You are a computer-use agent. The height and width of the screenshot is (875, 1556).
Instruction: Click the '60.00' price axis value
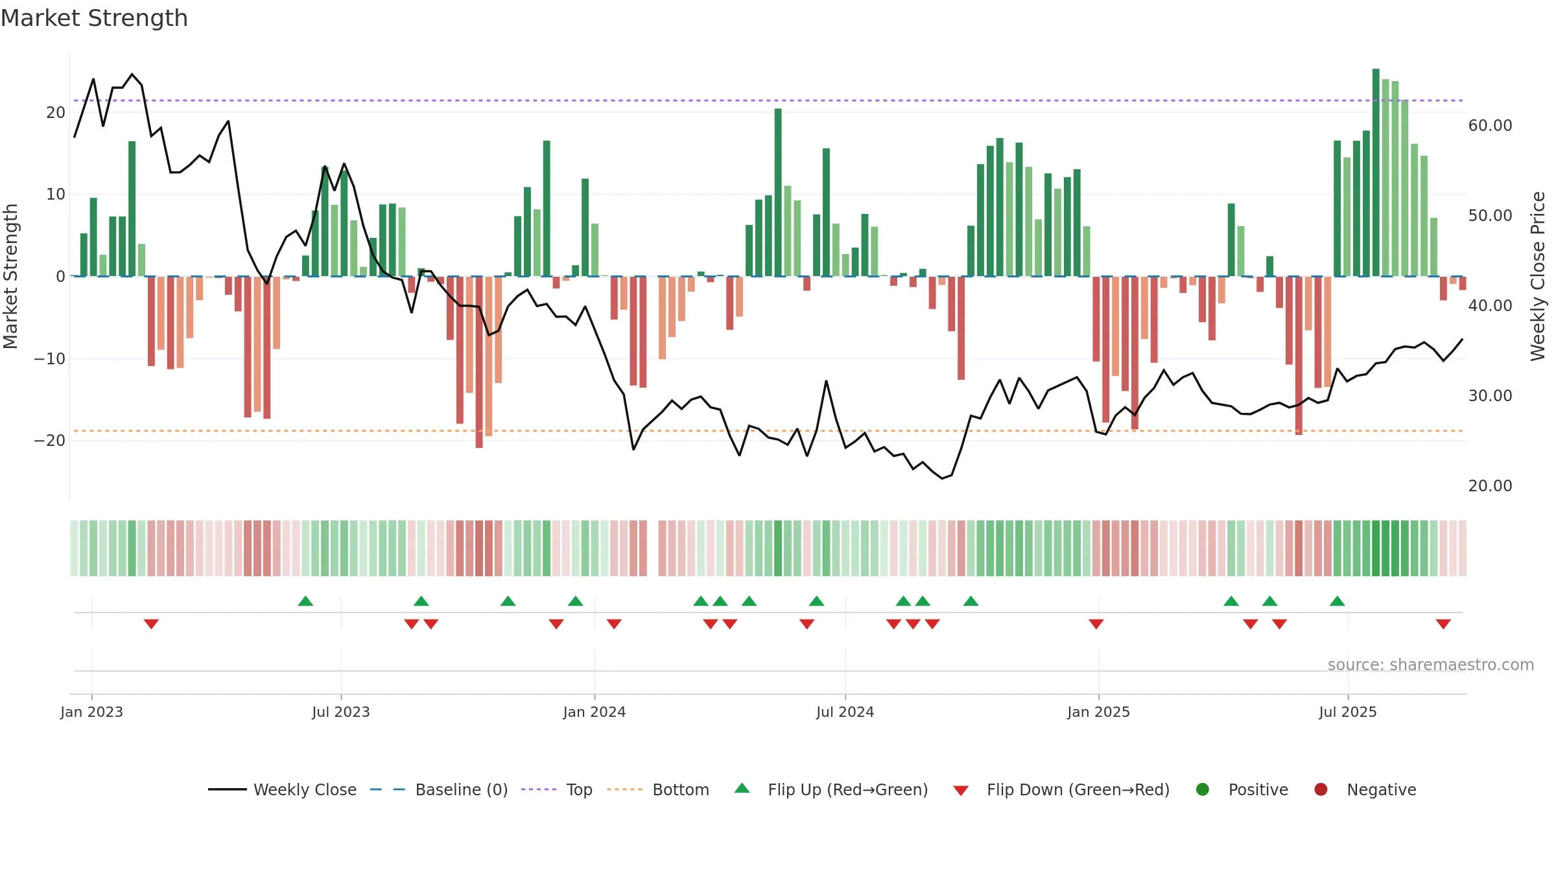(x=1491, y=126)
